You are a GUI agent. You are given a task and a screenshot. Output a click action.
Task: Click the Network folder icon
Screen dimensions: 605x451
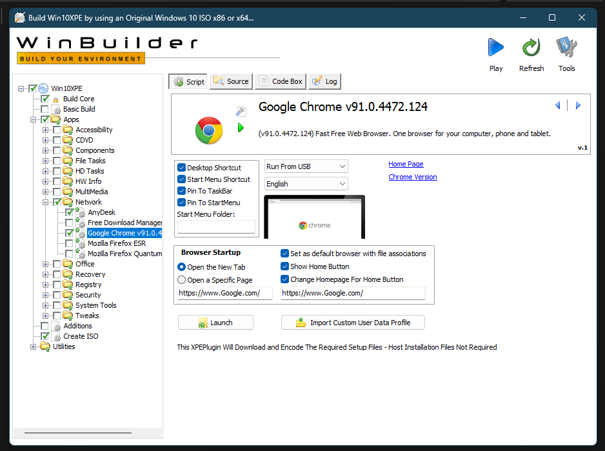(x=68, y=201)
